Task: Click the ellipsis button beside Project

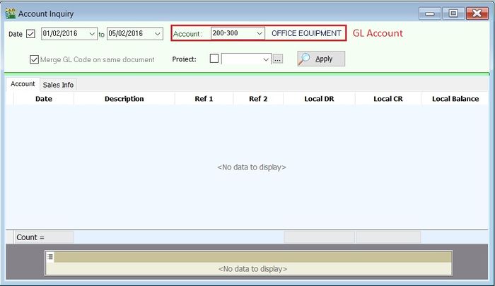Action: [278, 59]
